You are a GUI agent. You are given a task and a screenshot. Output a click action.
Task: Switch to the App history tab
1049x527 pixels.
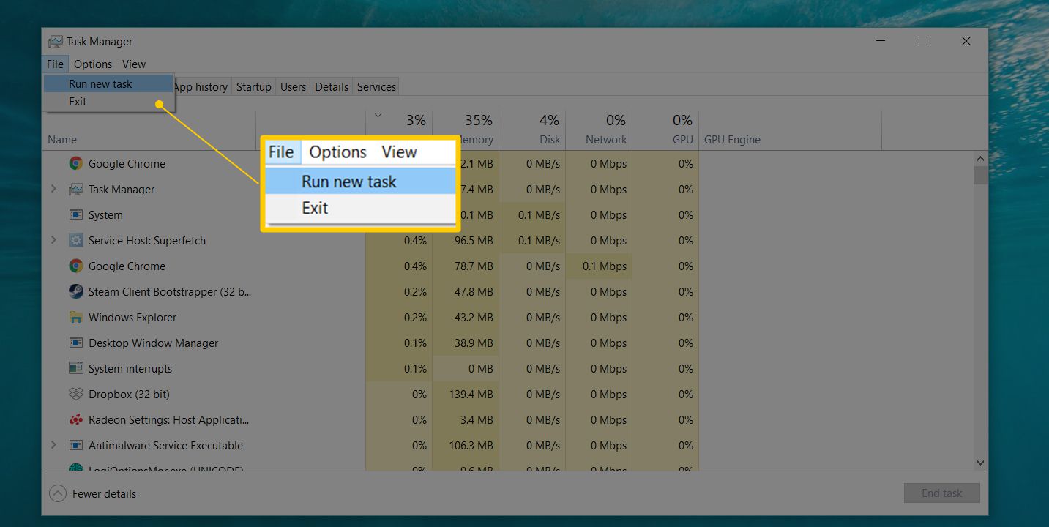(201, 87)
